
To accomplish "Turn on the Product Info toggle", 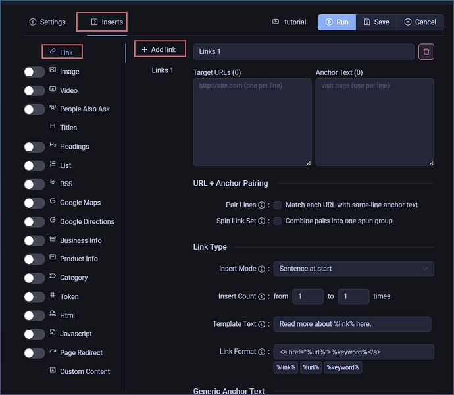I will pyautogui.click(x=34, y=259).
